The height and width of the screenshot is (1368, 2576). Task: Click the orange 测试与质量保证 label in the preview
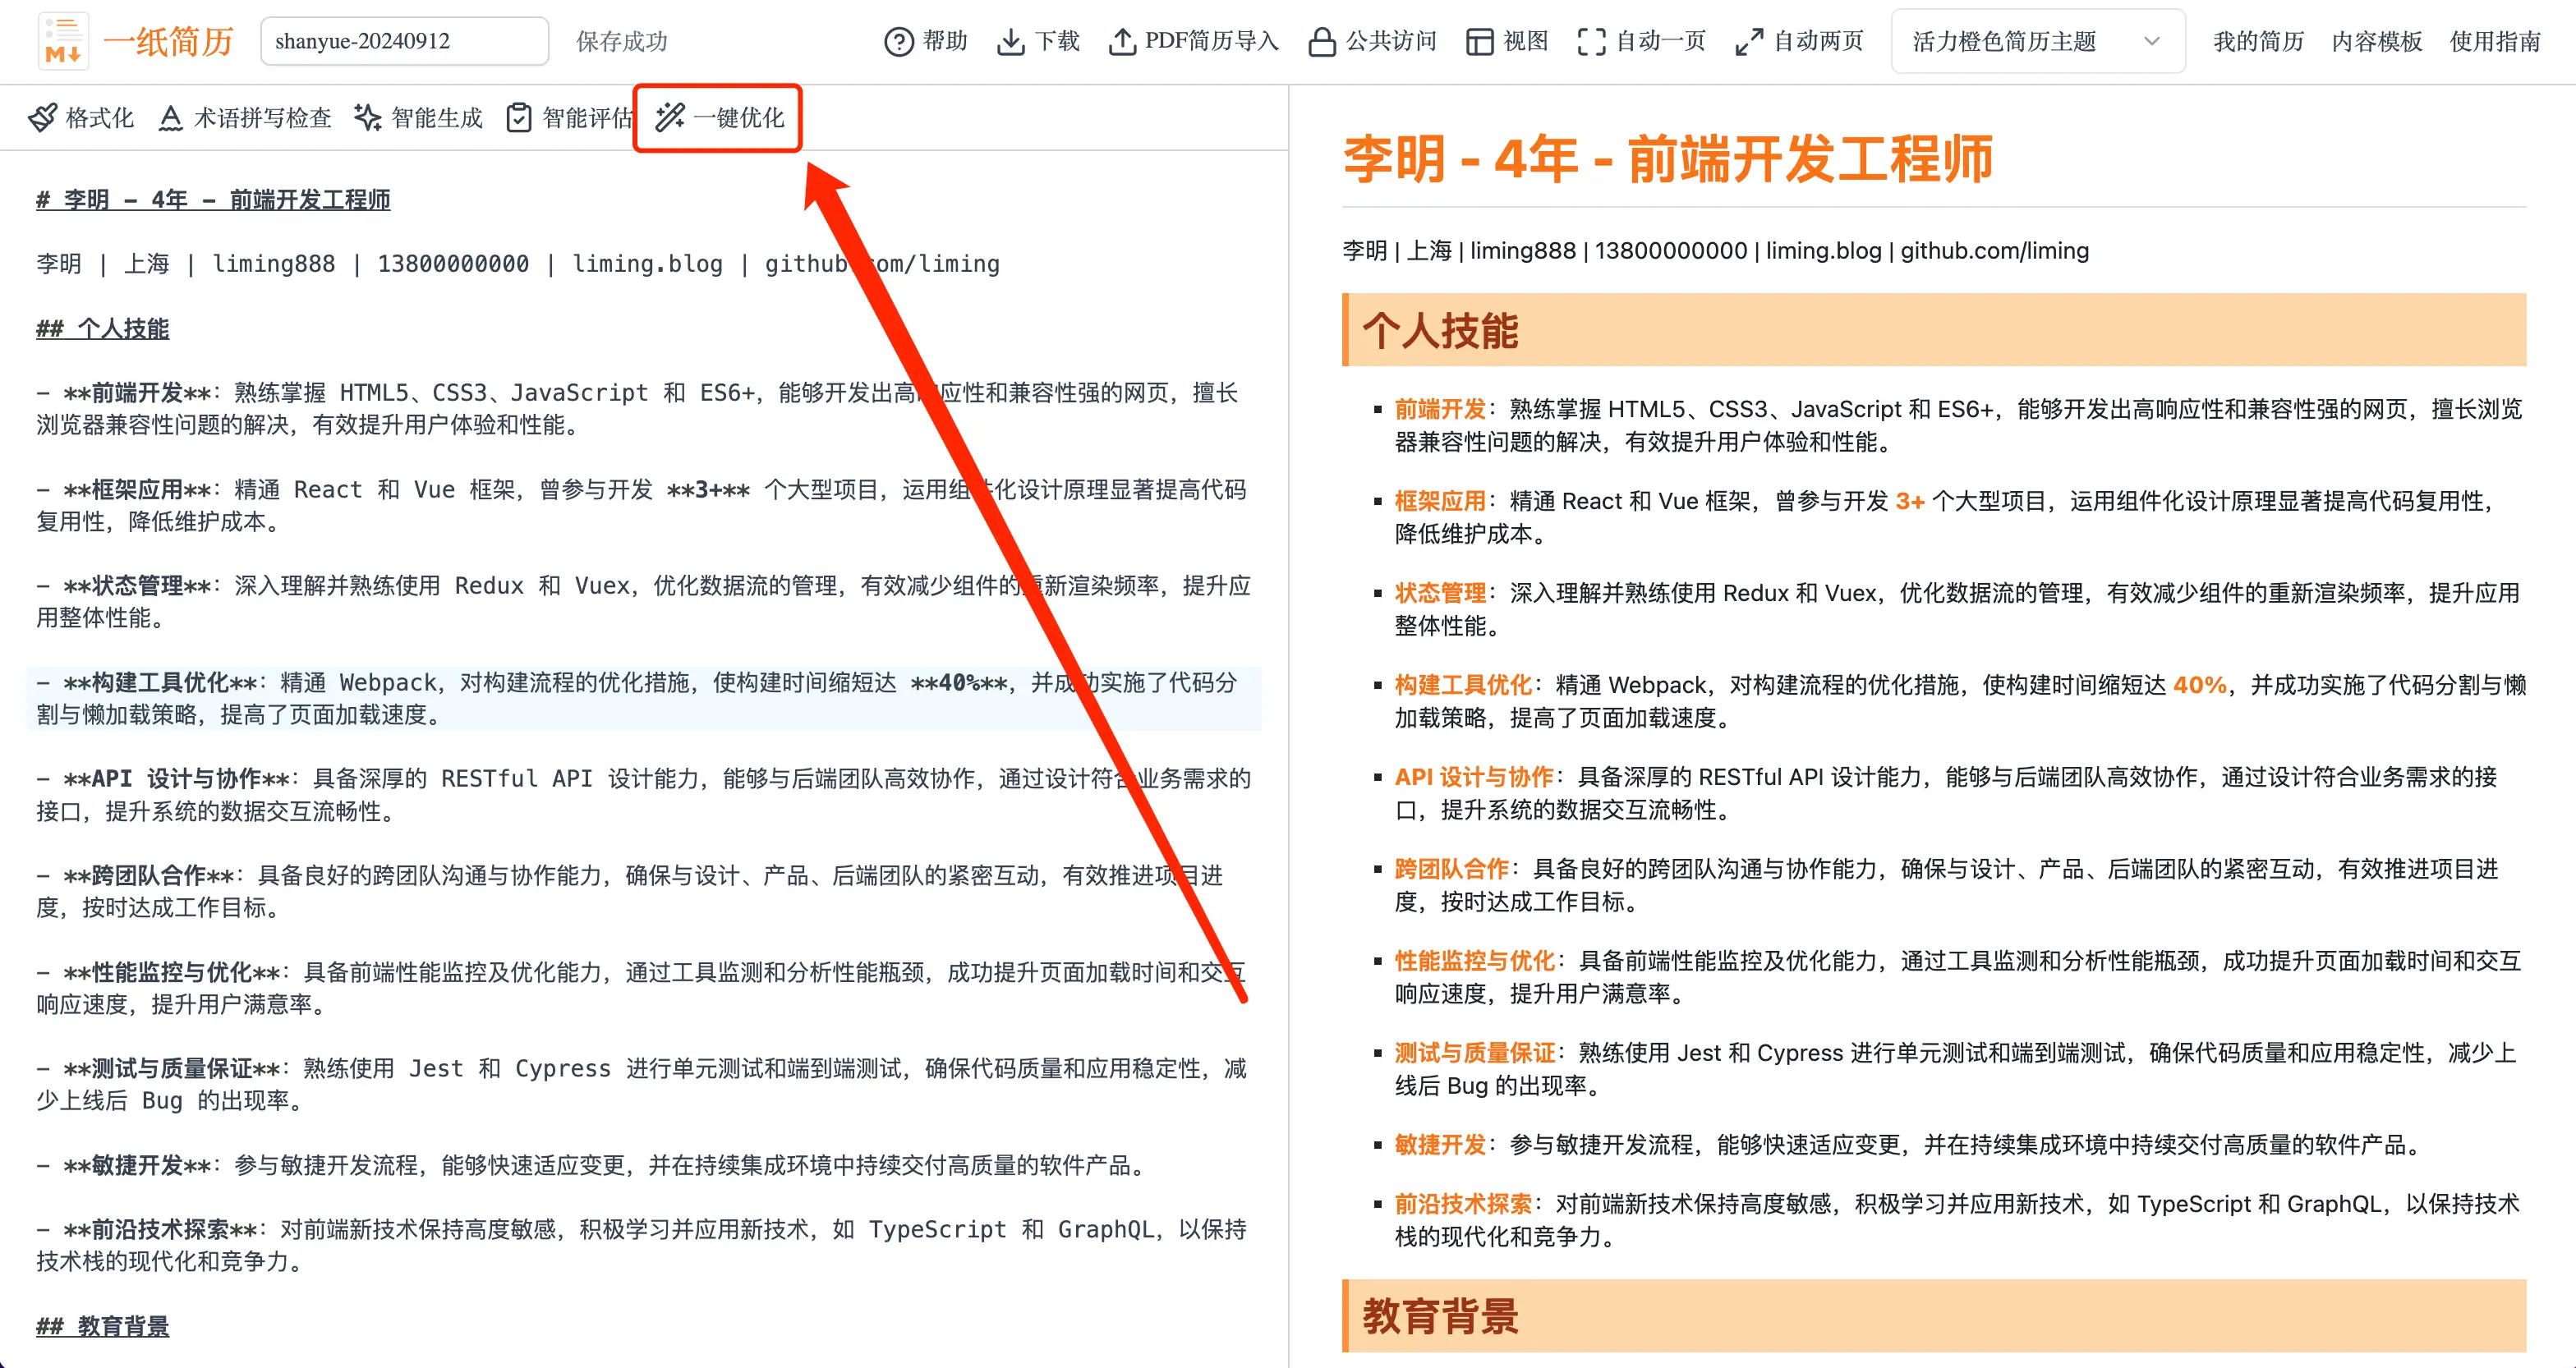pyautogui.click(x=1475, y=1053)
